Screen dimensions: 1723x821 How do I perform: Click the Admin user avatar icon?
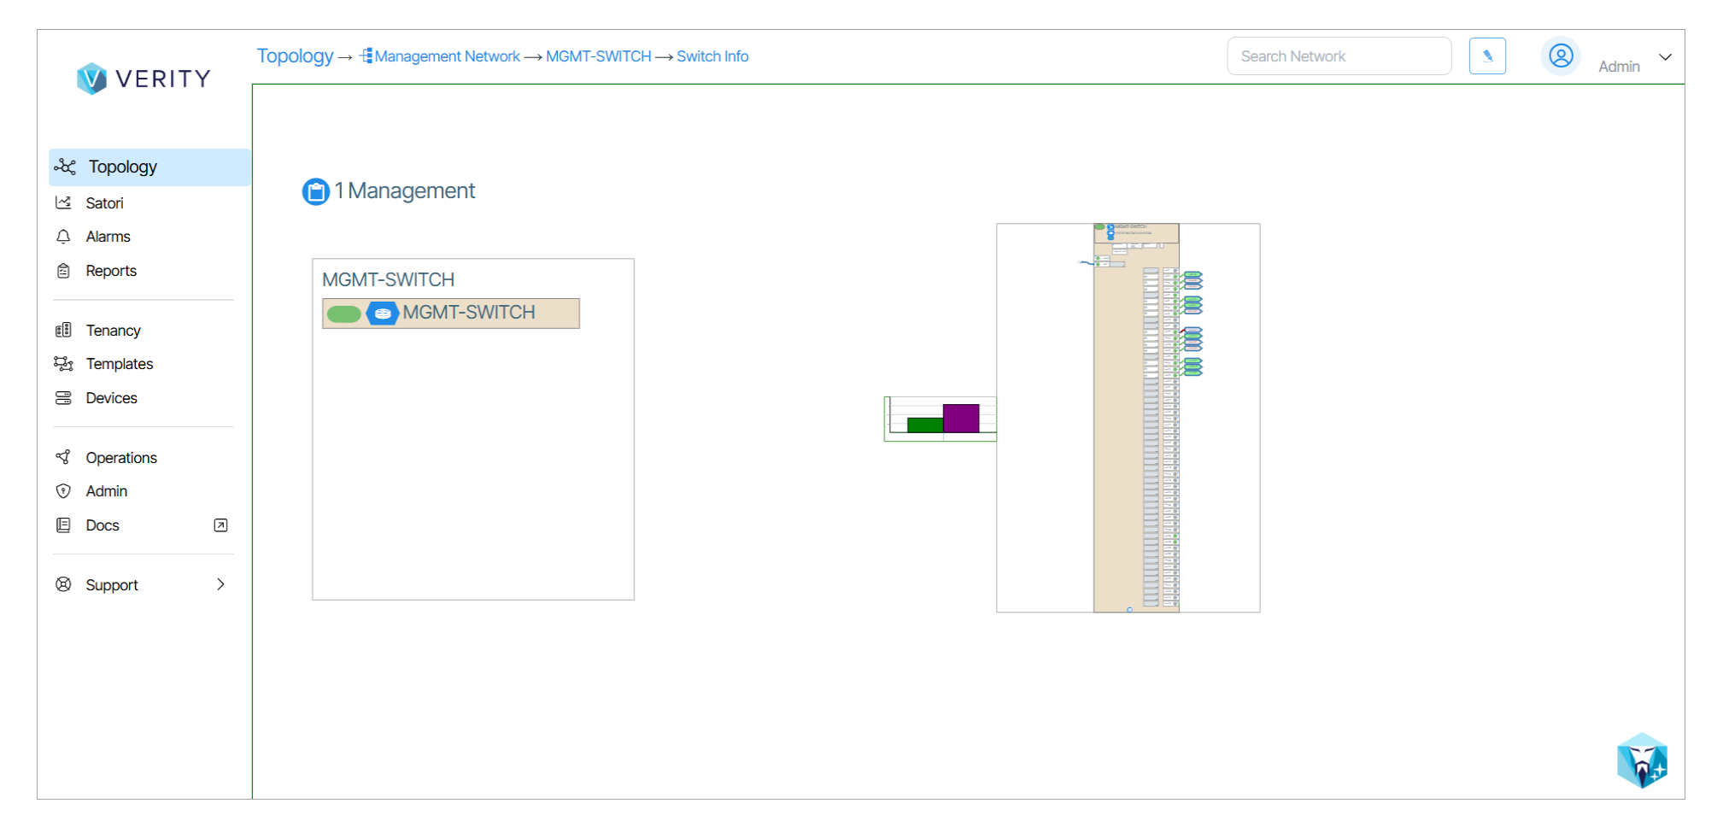coord(1560,56)
